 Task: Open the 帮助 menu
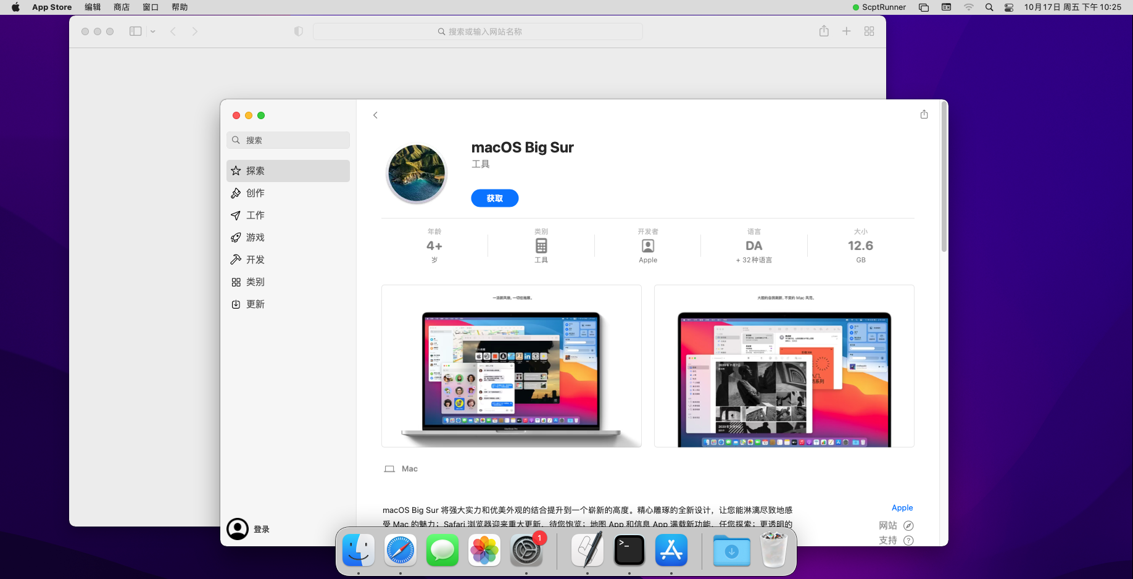click(x=180, y=7)
